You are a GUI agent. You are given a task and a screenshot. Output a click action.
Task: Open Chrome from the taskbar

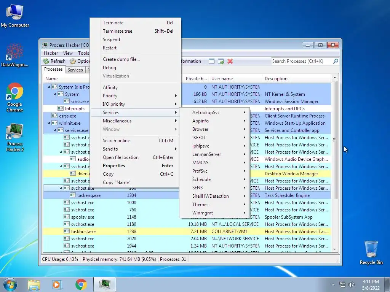pos(81,284)
